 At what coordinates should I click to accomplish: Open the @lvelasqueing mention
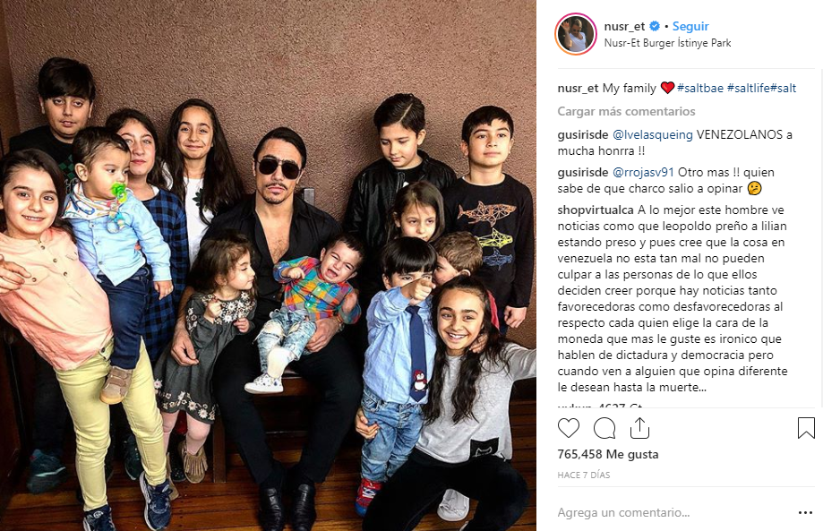click(653, 135)
